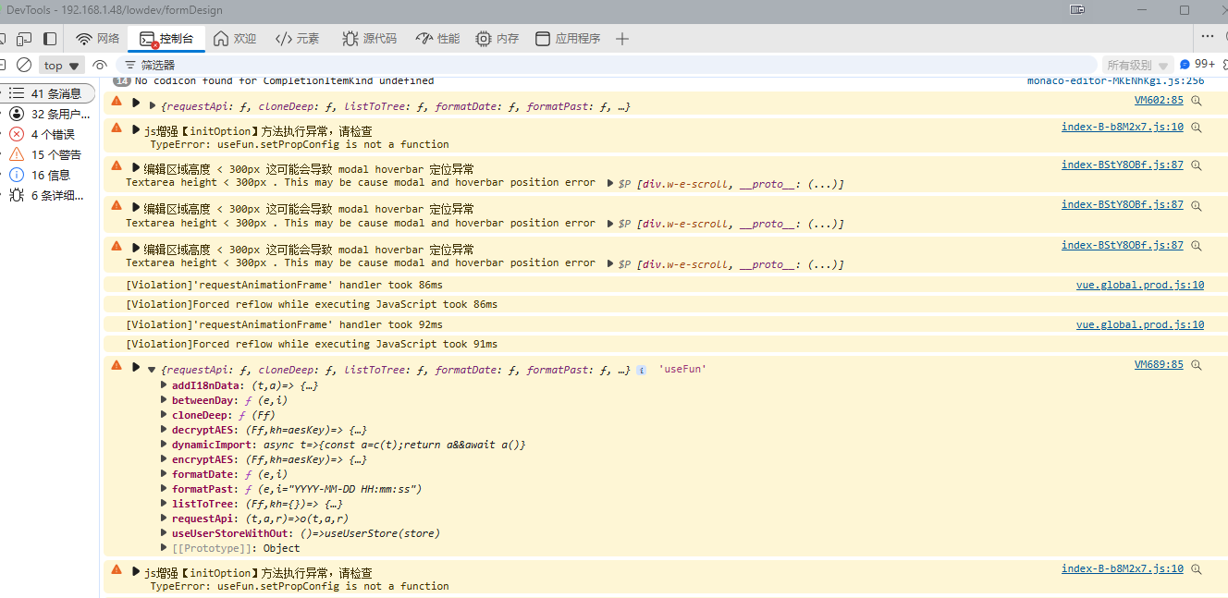Screen dimensions: 1228x598
Task: Toggle device emulation icon in DevTools toolbar
Action: 24,39
